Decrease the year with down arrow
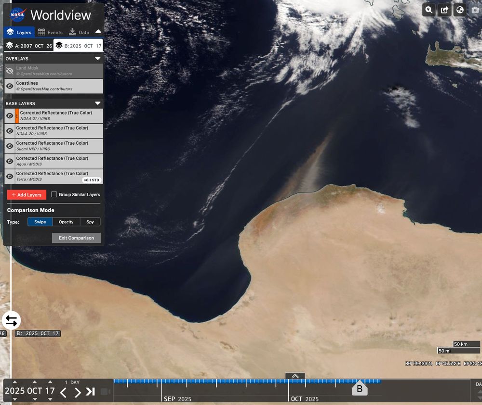 coord(15,399)
